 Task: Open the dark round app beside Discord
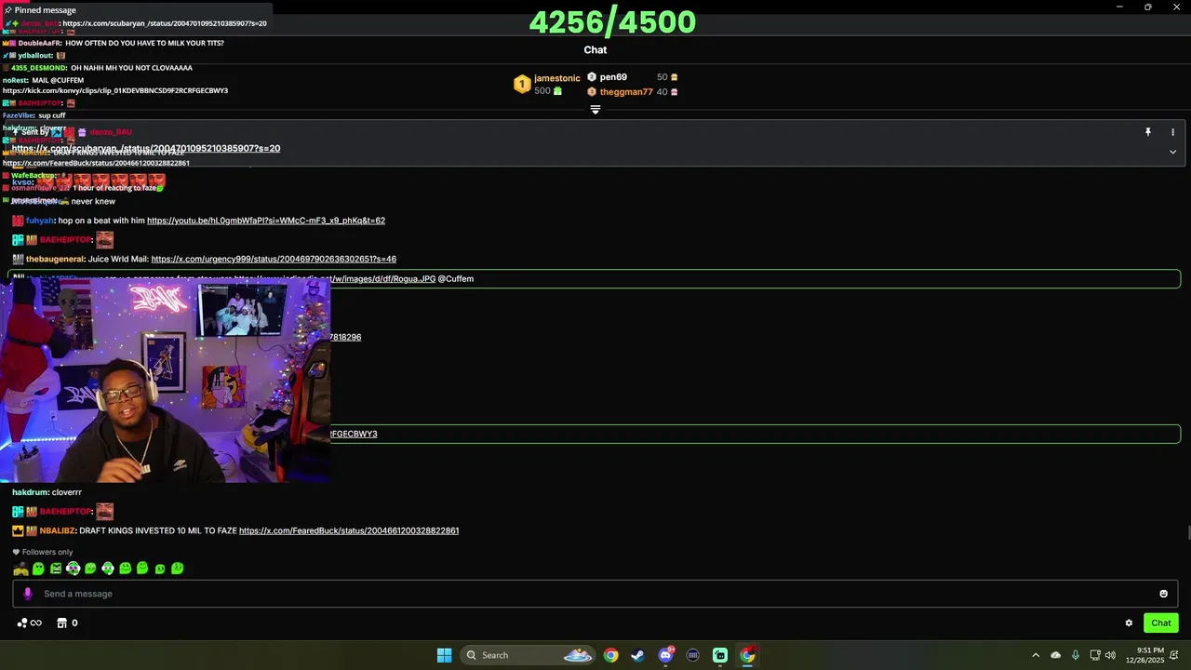tap(692, 655)
